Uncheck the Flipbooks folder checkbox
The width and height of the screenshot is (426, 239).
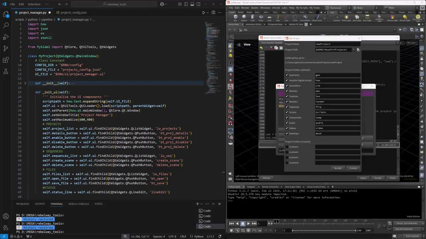click(287, 107)
